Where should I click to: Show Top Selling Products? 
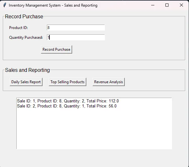(x=67, y=82)
